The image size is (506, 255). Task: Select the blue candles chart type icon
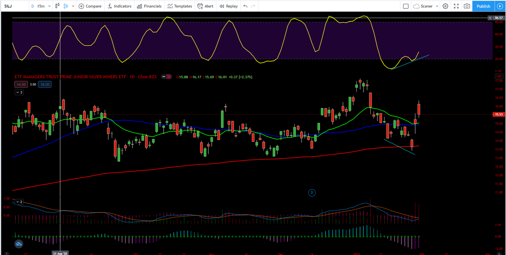click(x=65, y=6)
